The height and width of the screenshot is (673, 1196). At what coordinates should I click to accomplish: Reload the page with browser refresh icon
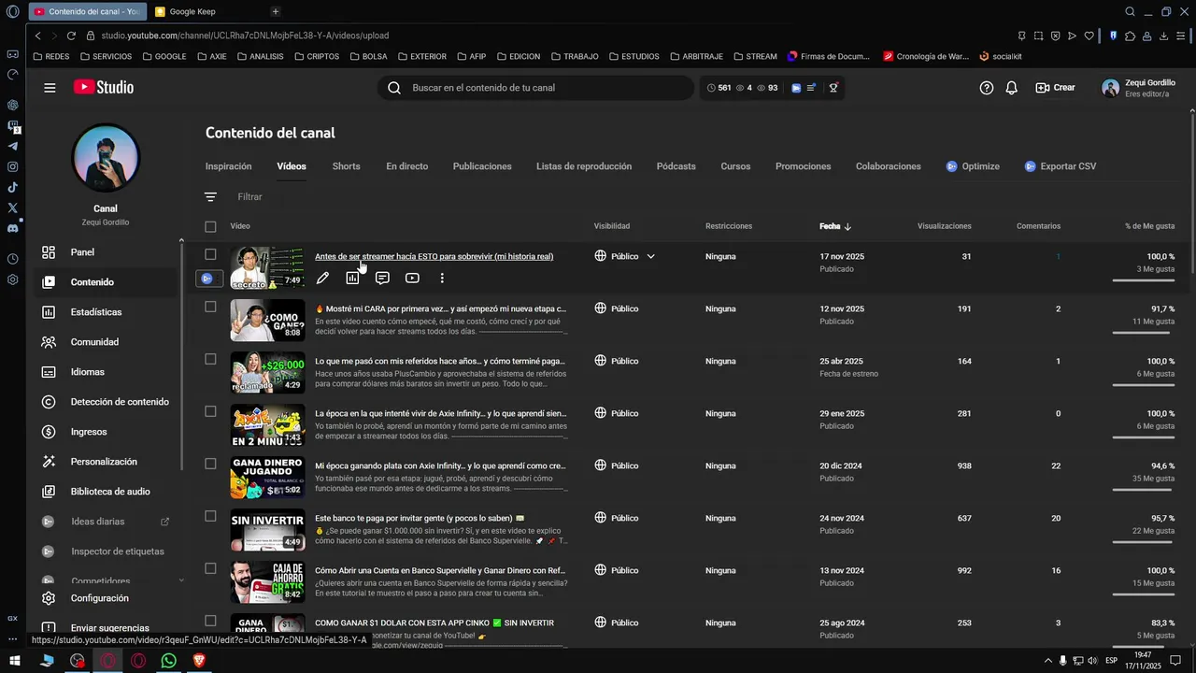tap(71, 36)
